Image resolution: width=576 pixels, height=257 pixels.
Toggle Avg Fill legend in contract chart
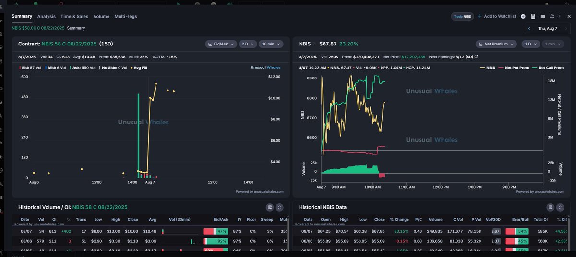point(139,67)
